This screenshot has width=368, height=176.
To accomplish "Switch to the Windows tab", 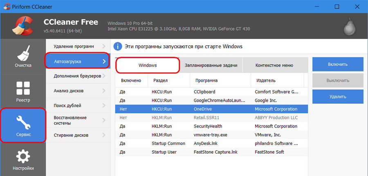I will 148,65.
